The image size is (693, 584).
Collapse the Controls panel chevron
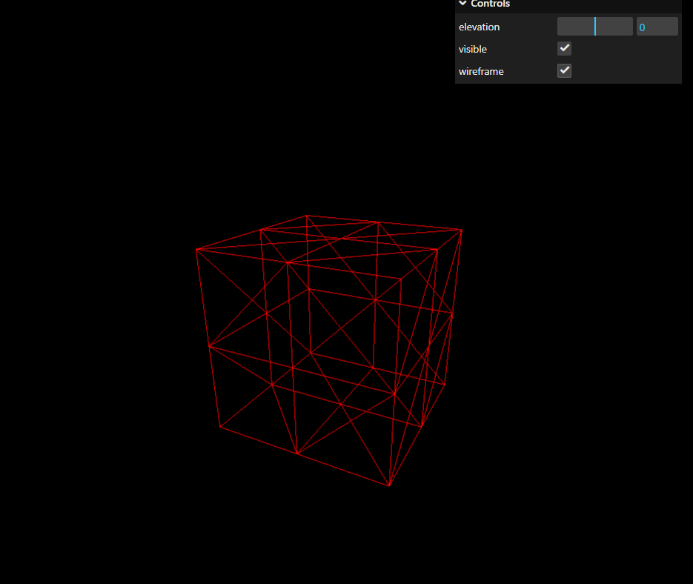[462, 4]
